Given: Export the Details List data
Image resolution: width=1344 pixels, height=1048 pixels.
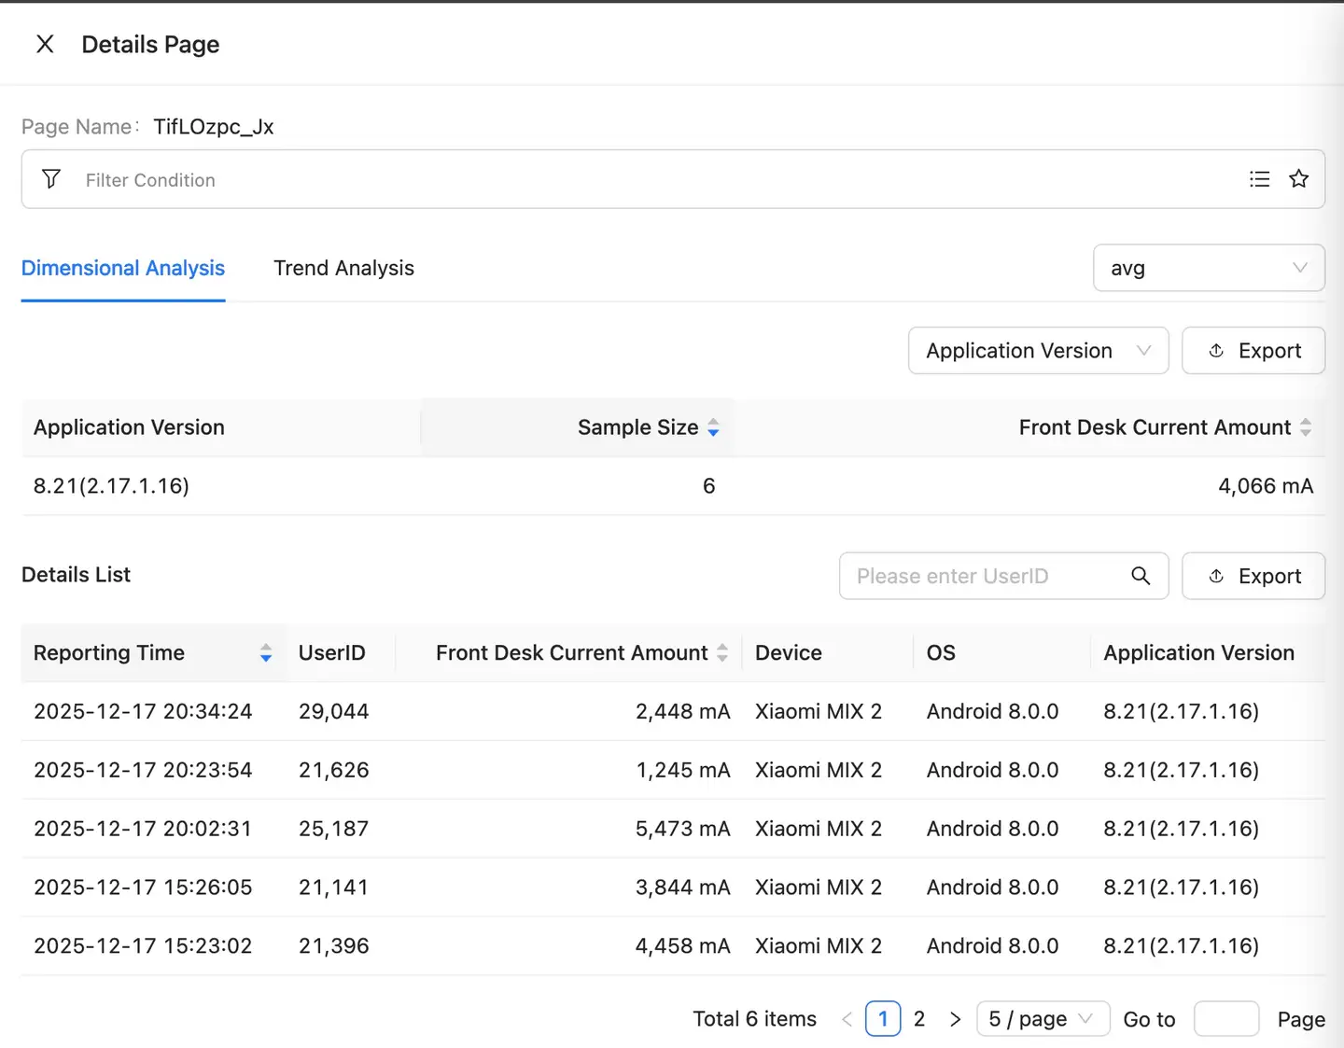Looking at the screenshot, I should coord(1253,576).
